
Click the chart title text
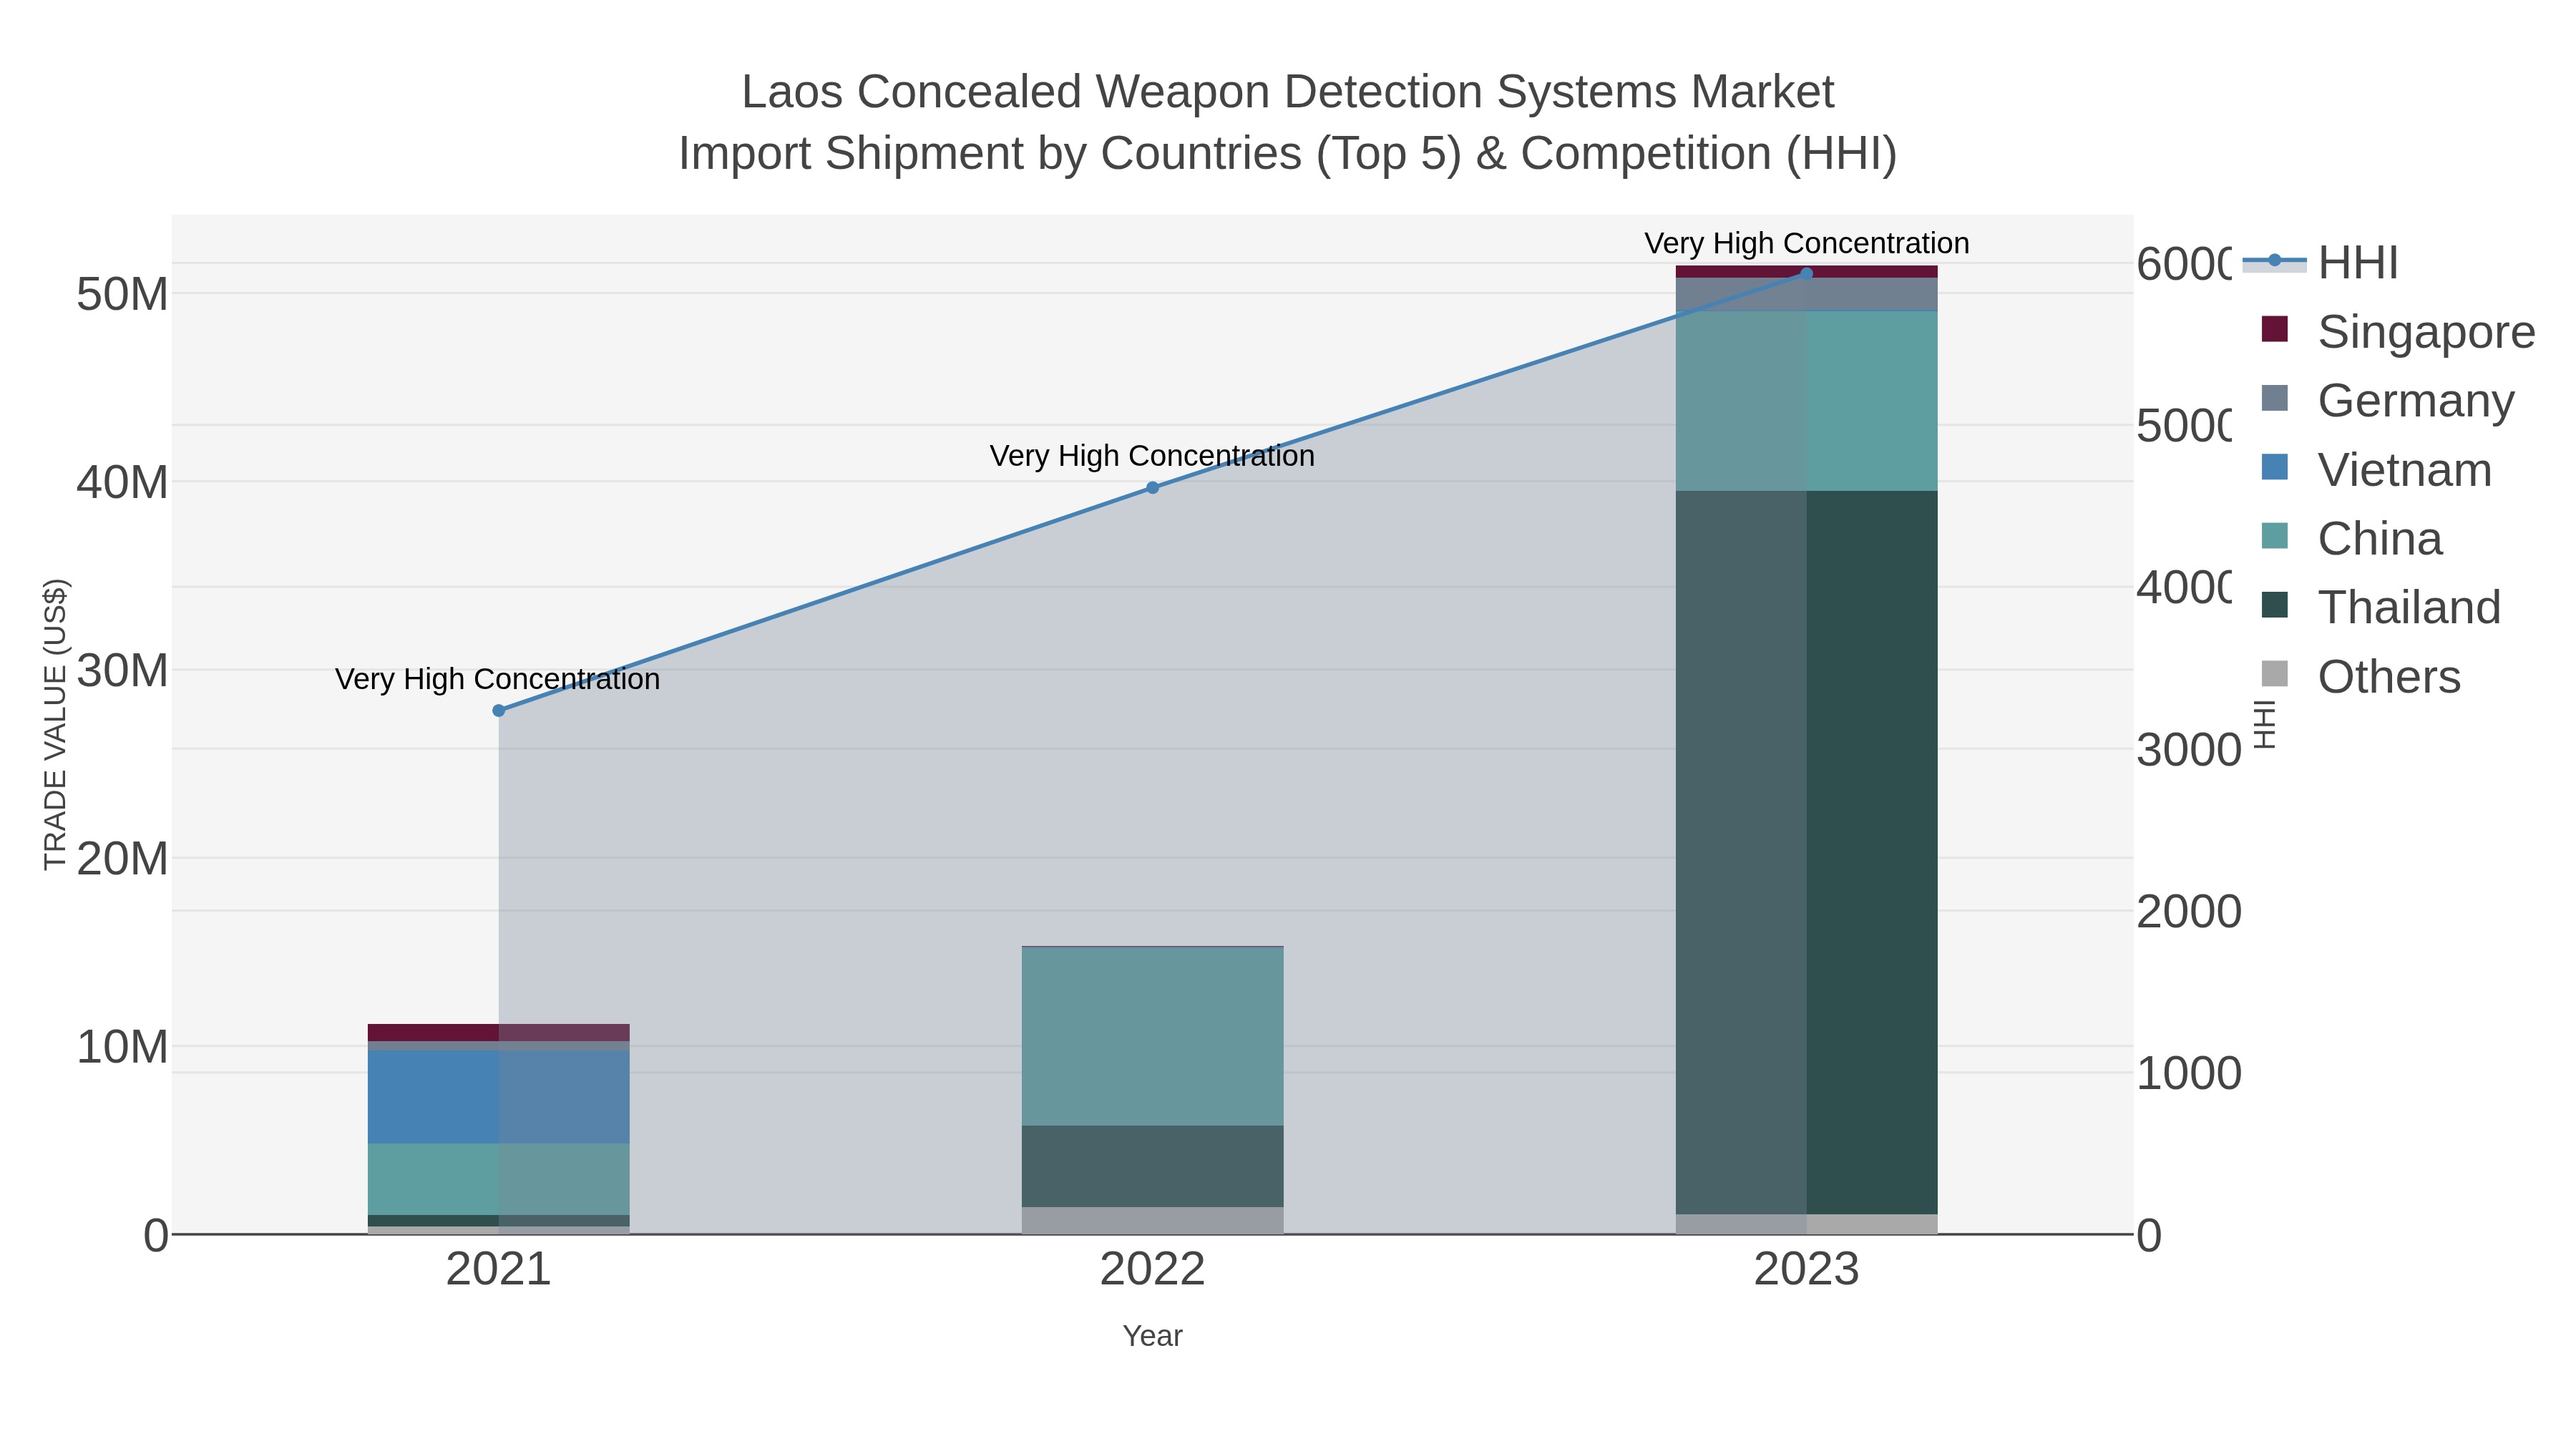[x=1288, y=122]
